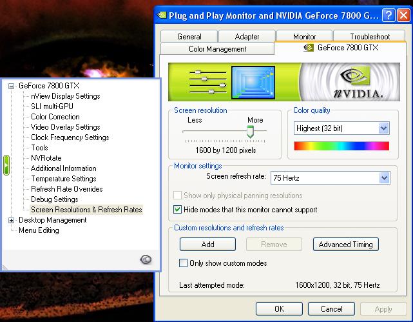Switch to the Color Management tab

(217, 49)
